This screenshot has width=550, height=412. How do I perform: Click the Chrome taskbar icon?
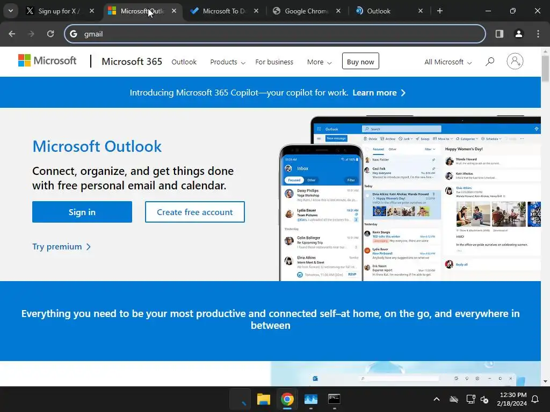point(287,399)
